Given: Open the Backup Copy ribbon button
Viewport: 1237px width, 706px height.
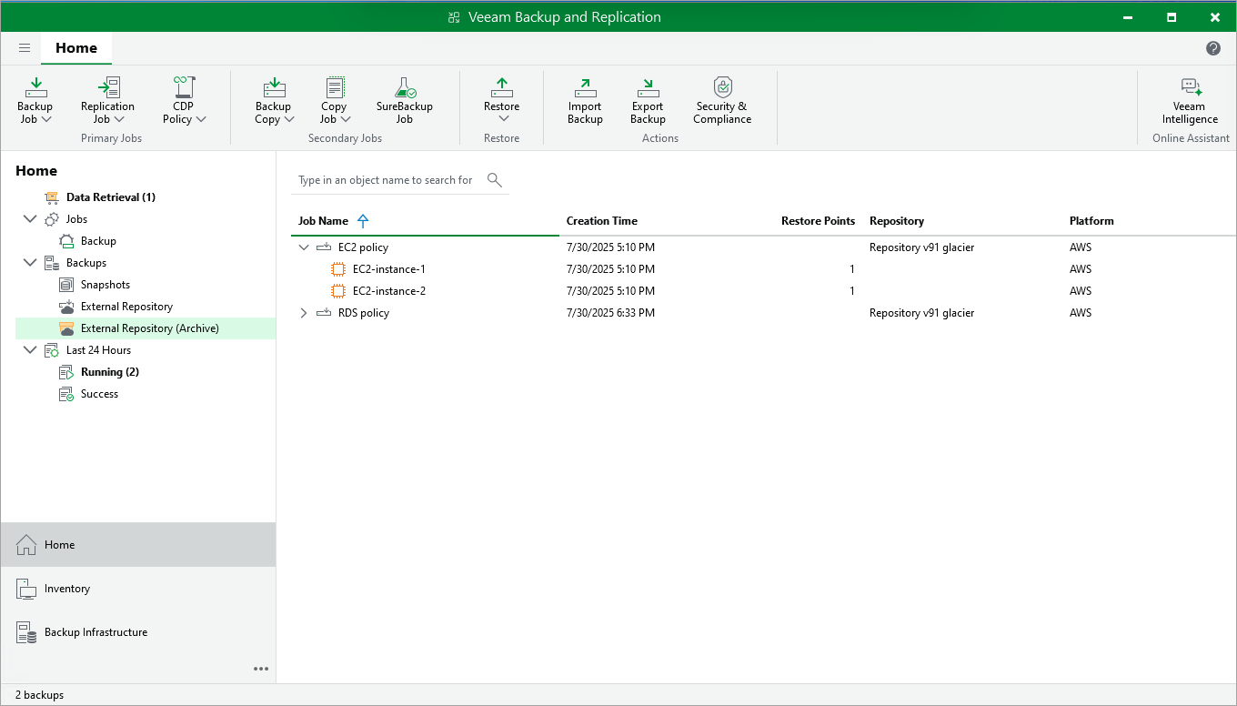Looking at the screenshot, I should pos(274,100).
